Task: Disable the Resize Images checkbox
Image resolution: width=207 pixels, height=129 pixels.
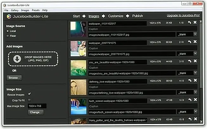Action: 29,94
